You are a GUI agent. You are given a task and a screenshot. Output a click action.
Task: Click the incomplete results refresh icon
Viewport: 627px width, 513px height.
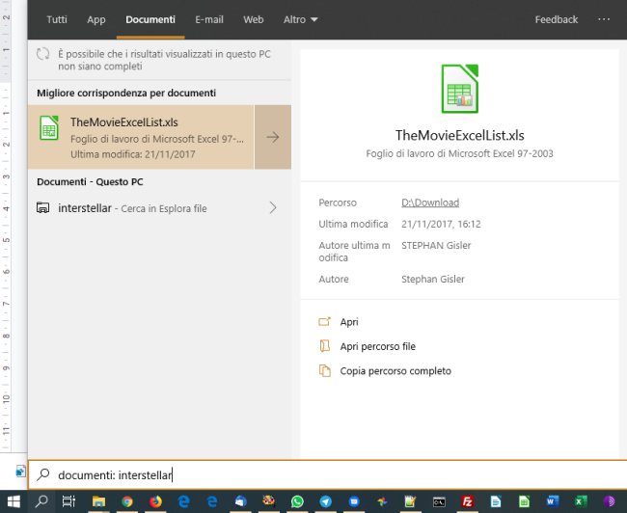tap(42, 54)
